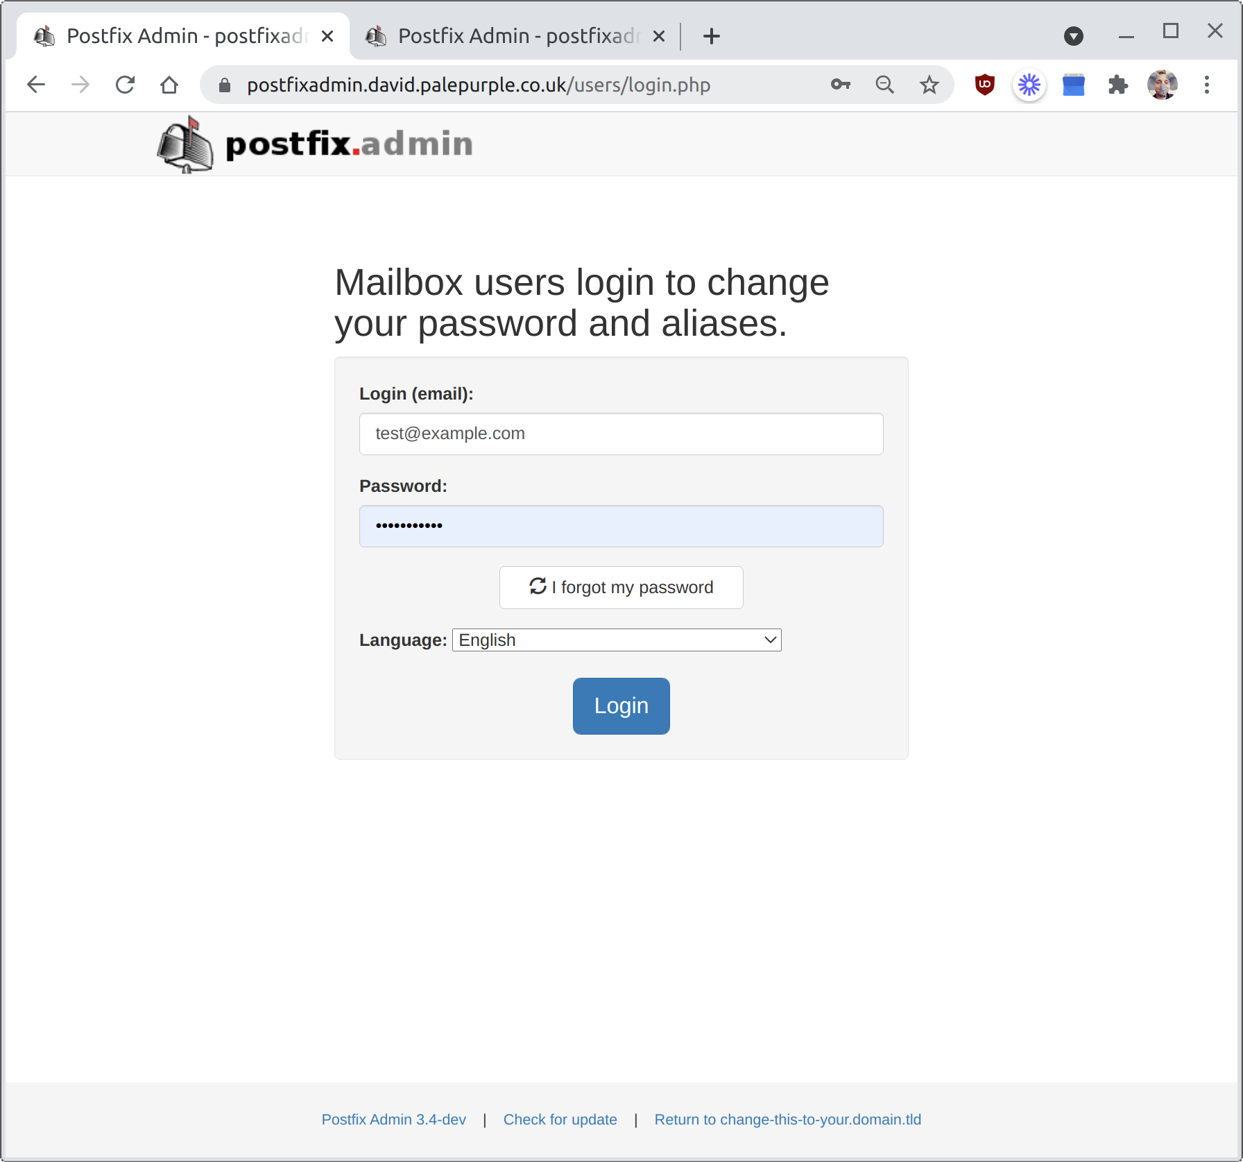Bookmark this page with the star icon
Image resolution: width=1243 pixels, height=1162 pixels.
(x=929, y=85)
